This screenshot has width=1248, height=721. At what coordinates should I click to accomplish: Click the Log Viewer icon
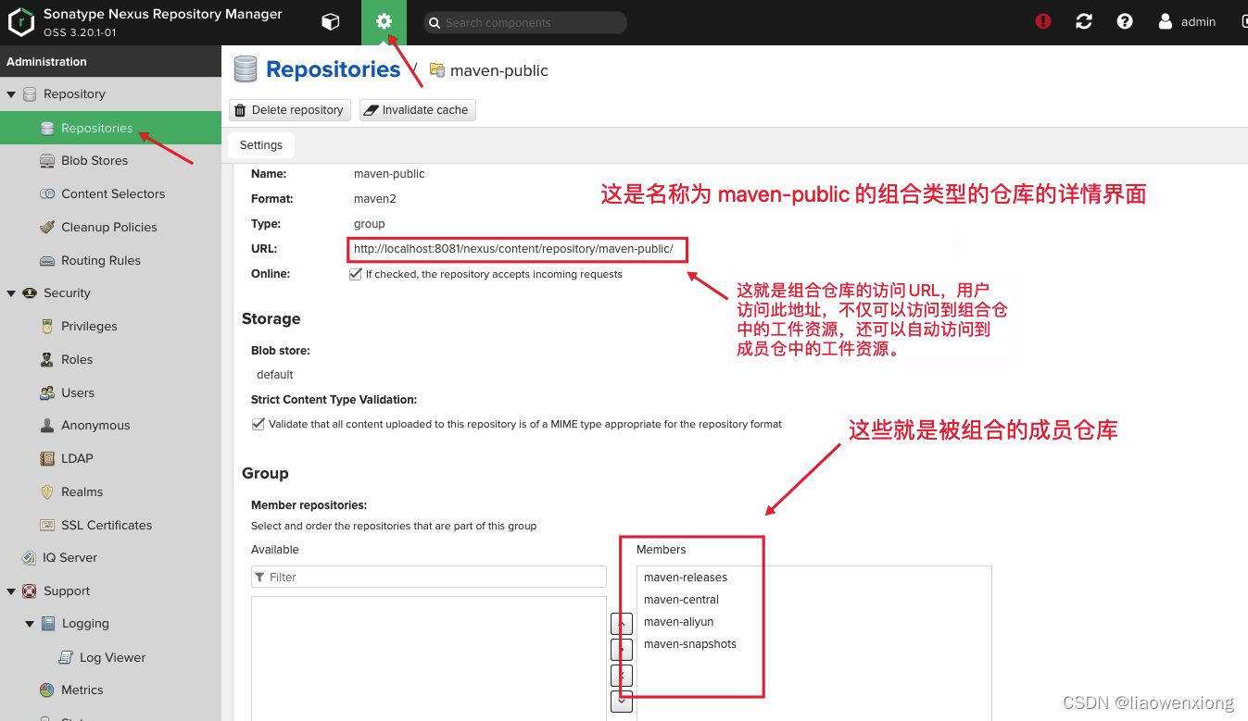click(x=66, y=658)
